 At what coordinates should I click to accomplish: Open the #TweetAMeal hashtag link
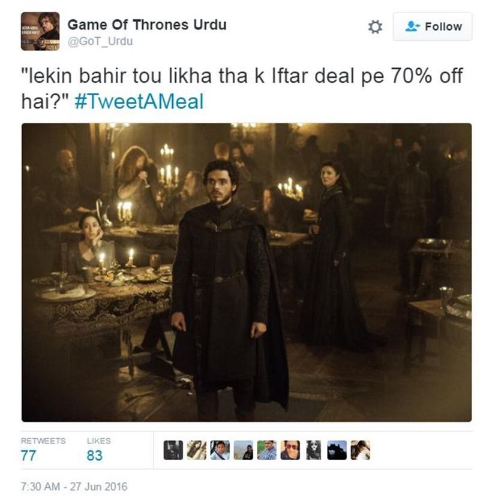coord(139,102)
